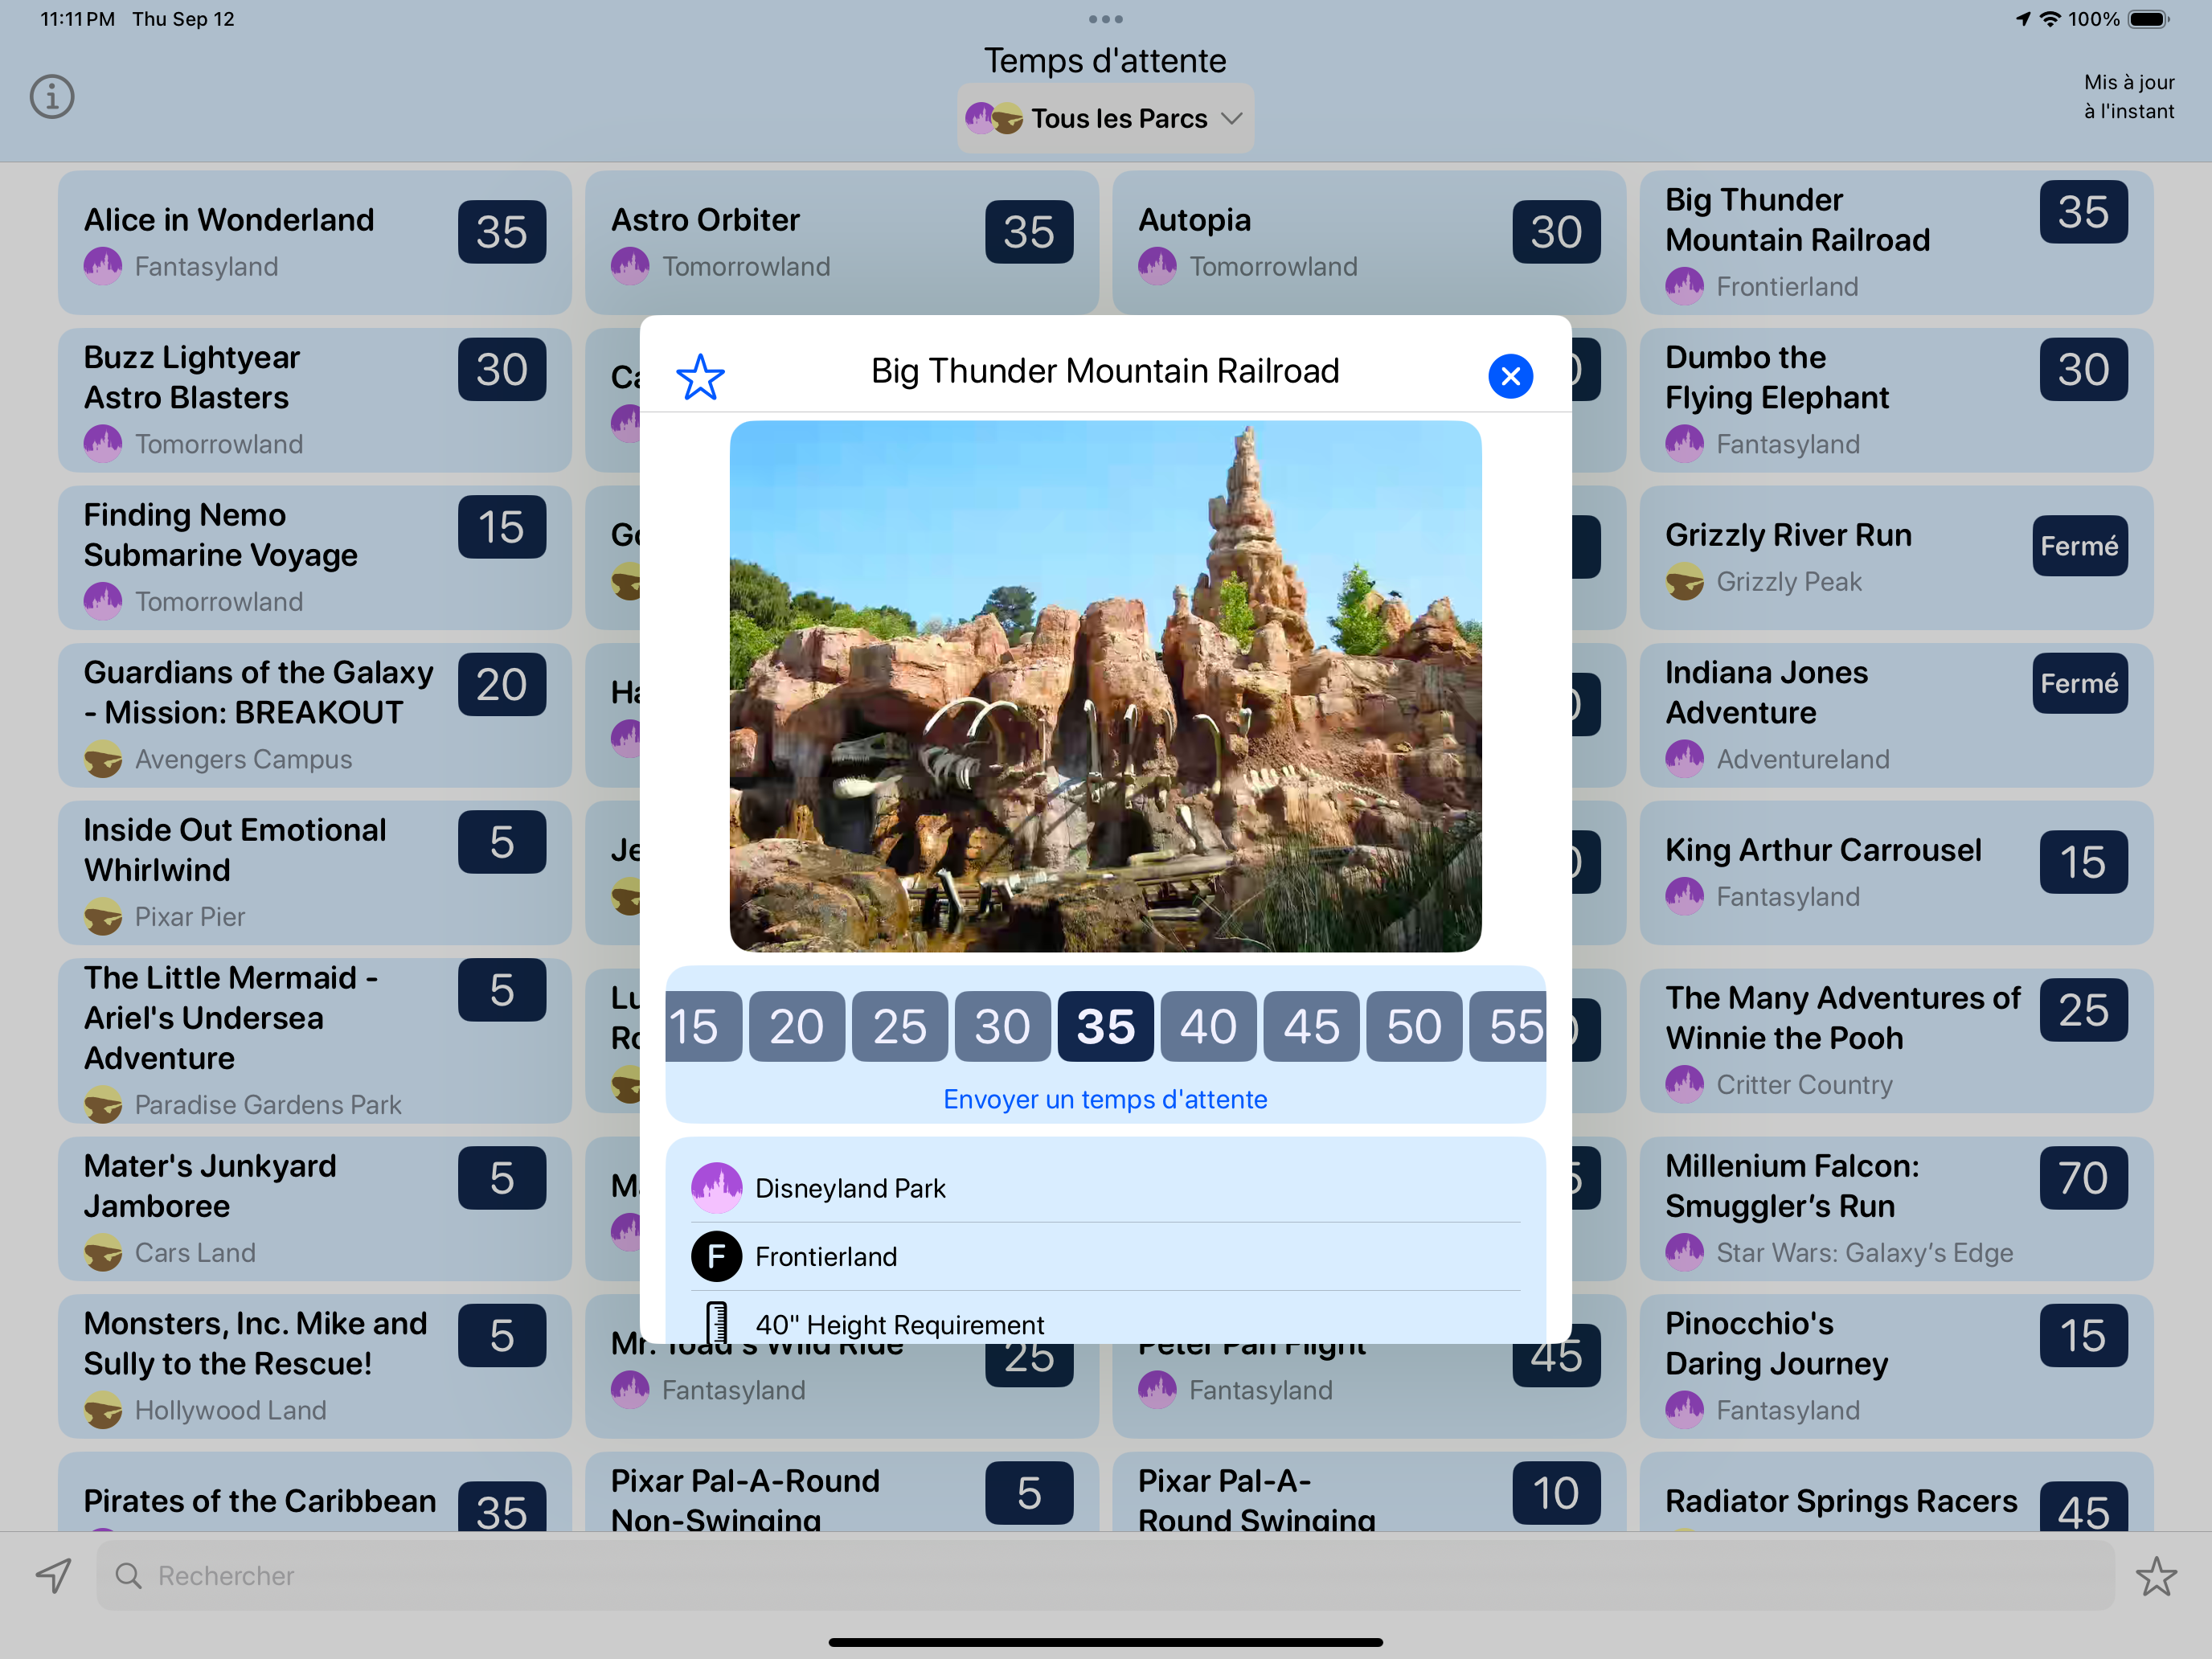2212x1659 pixels.
Task: Tap the Frontierland F circle icon
Action: point(716,1256)
